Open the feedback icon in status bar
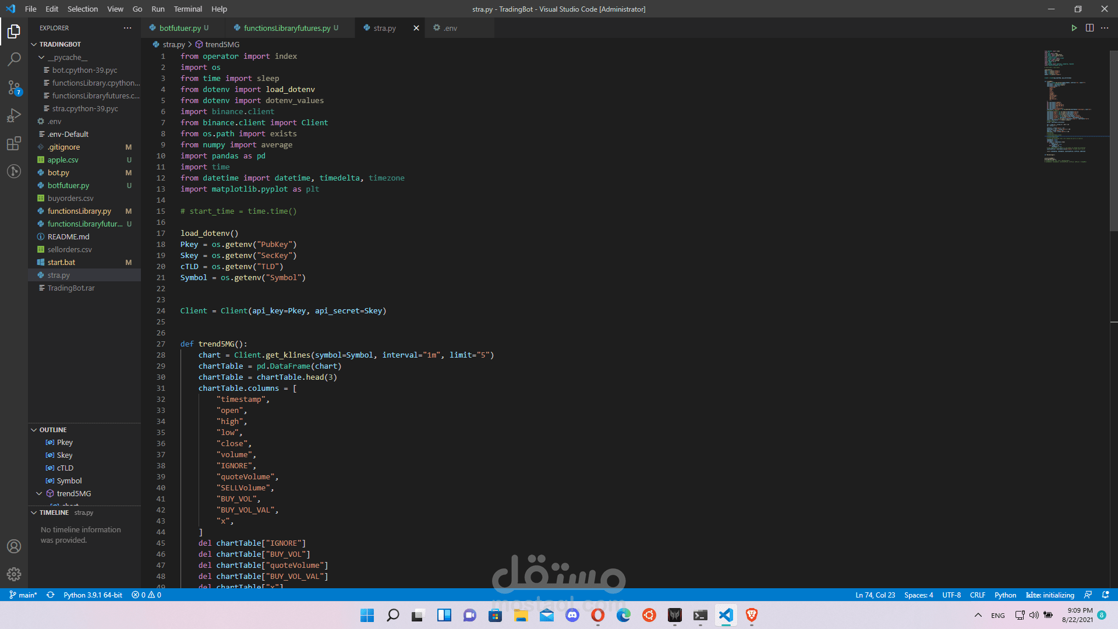Screen dimensions: 1118x629 pyautogui.click(x=1088, y=595)
